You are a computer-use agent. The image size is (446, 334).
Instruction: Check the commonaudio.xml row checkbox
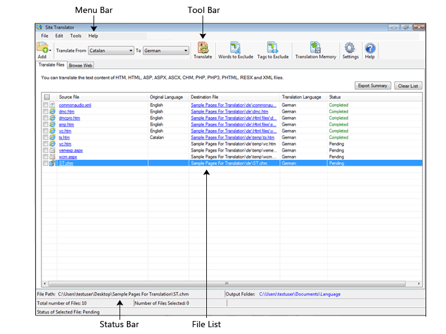[x=45, y=105]
